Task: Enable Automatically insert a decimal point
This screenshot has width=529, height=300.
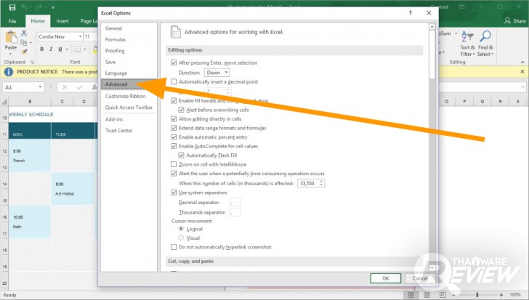Action: click(174, 81)
